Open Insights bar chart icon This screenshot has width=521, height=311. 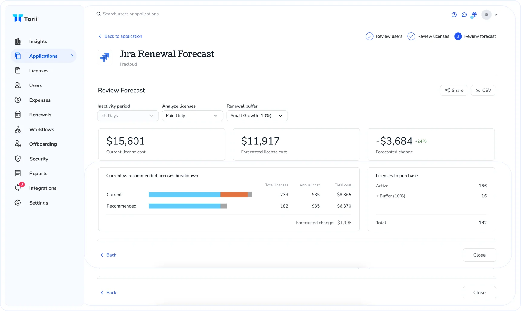(x=18, y=41)
